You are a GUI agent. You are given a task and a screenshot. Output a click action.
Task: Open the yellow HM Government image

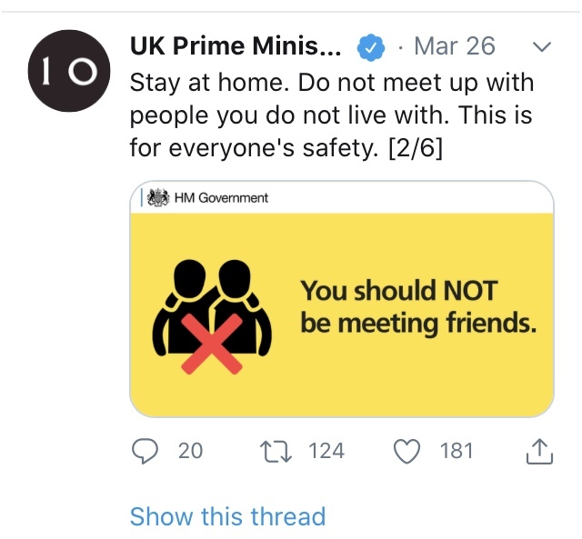341,300
